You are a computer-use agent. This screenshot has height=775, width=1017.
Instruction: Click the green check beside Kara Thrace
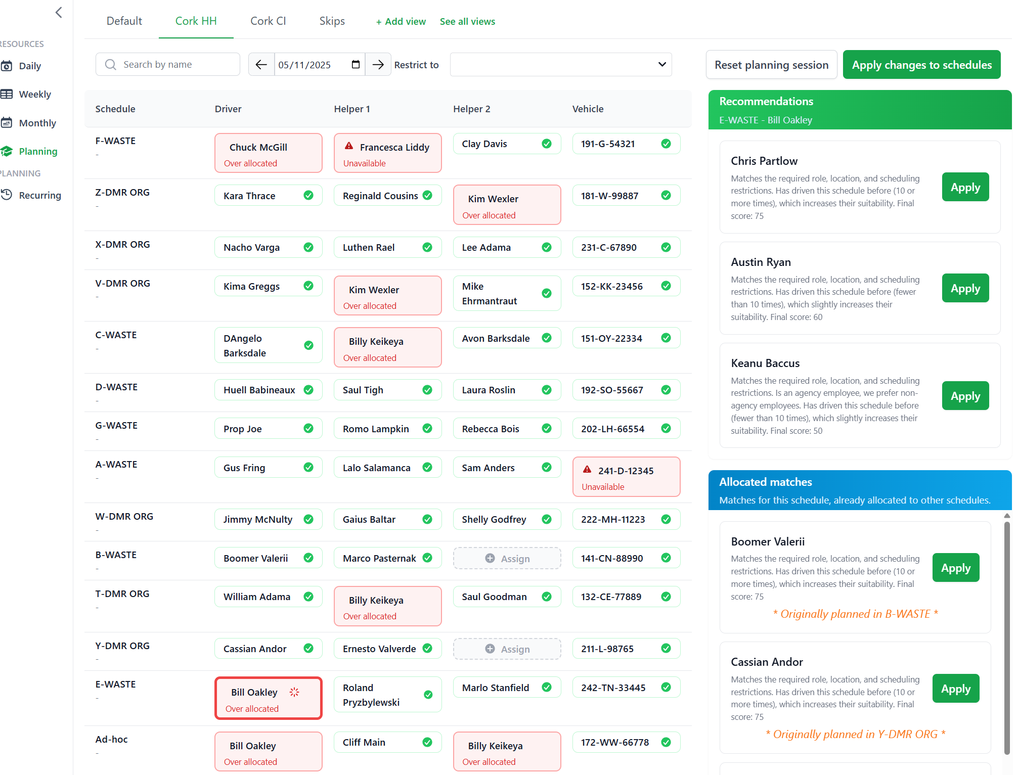tap(308, 196)
